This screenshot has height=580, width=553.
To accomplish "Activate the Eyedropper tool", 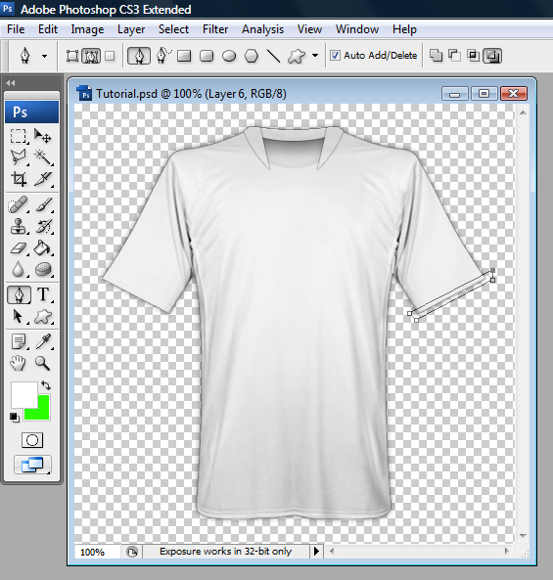I will 43,341.
